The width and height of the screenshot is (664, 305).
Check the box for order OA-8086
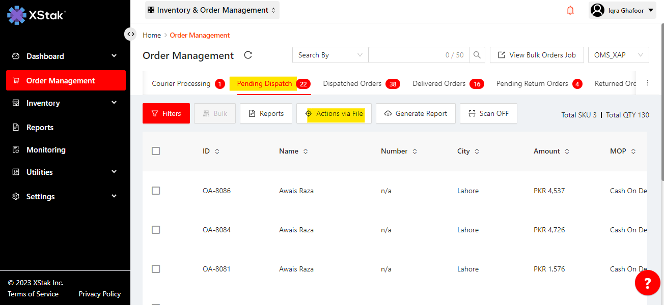(156, 191)
